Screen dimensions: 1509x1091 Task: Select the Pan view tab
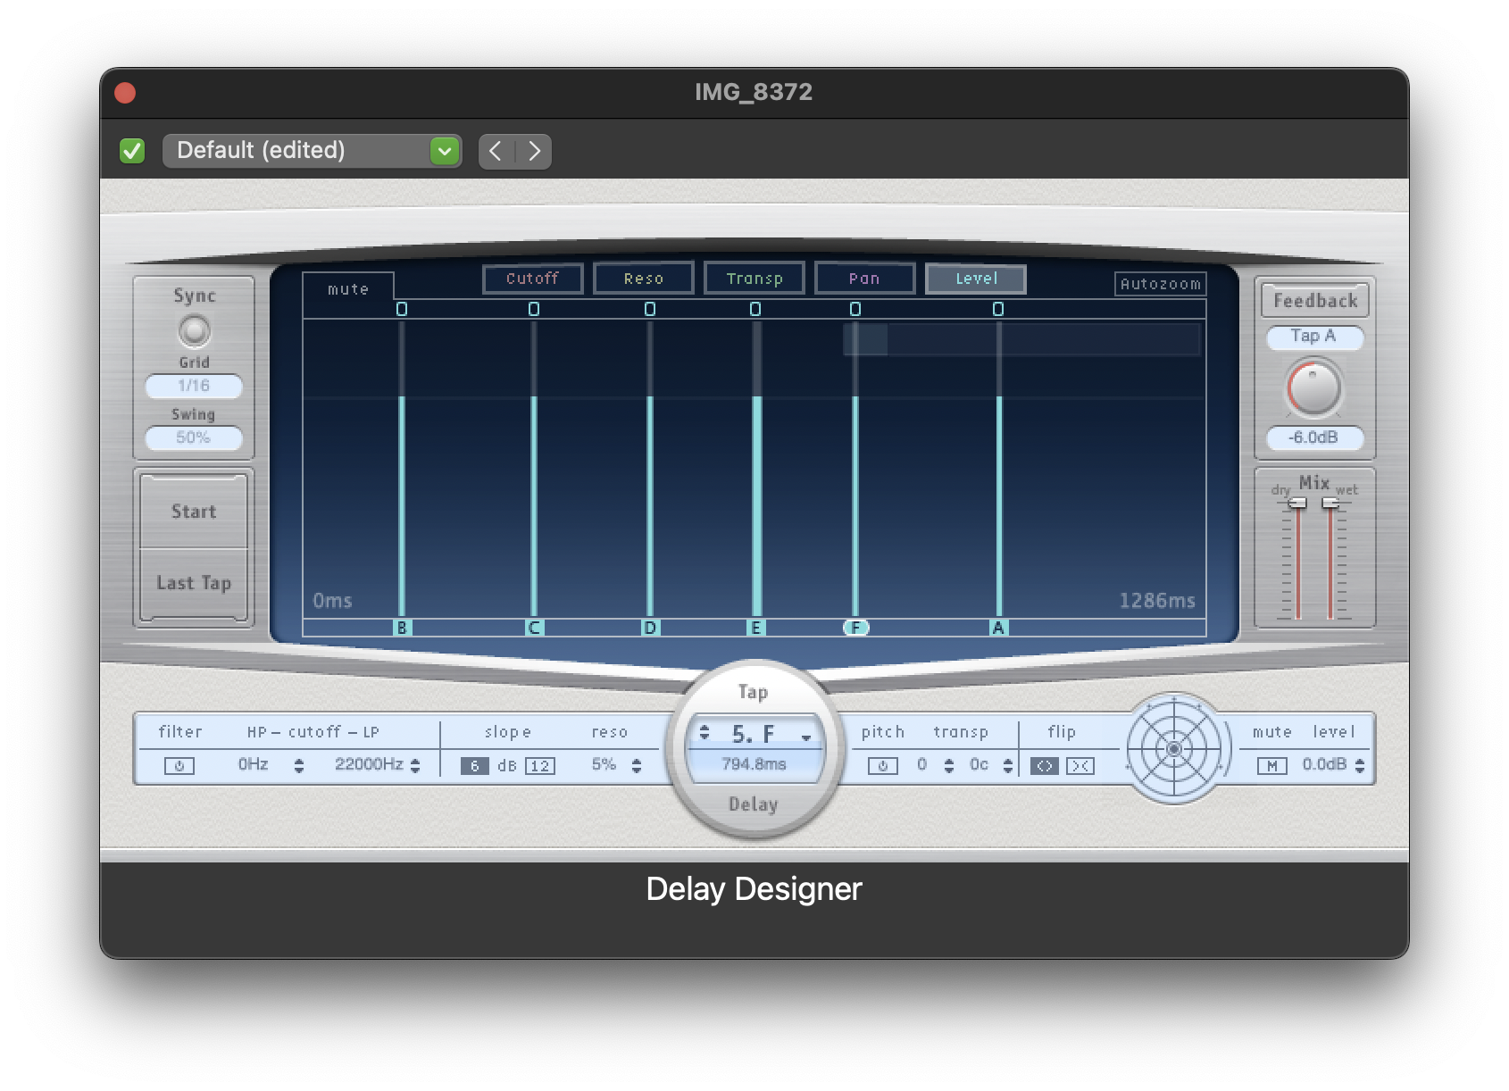[x=864, y=279]
